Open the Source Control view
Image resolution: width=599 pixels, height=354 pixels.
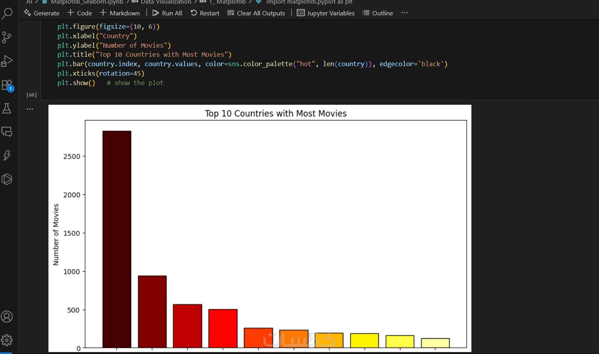coord(7,37)
